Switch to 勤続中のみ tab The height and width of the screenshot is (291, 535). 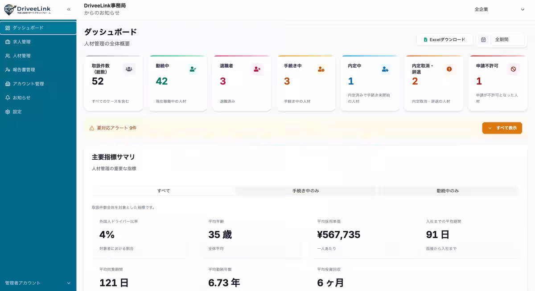tap(448, 191)
